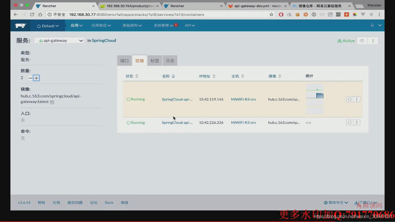Open the 系统管理 menu

163,25
